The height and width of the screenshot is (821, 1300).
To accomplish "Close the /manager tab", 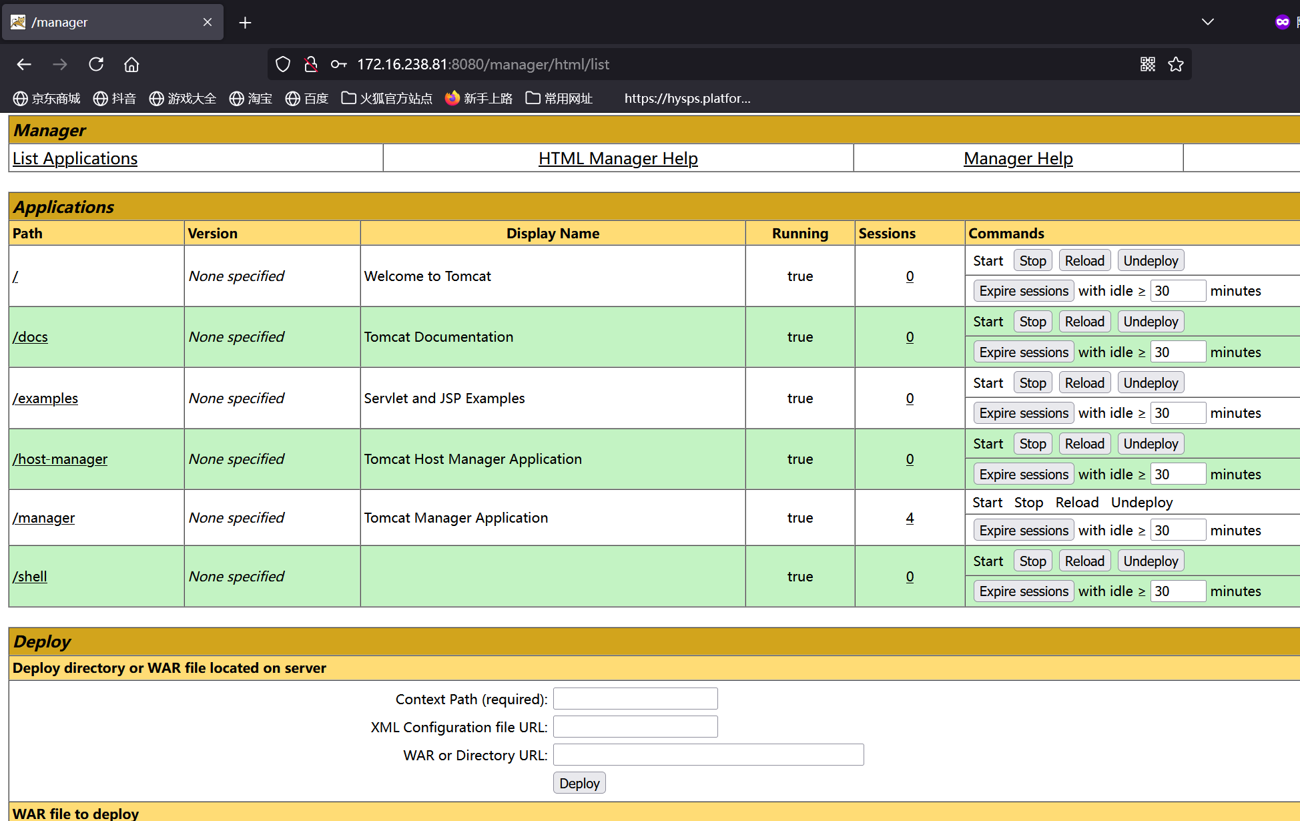I will click(x=208, y=22).
